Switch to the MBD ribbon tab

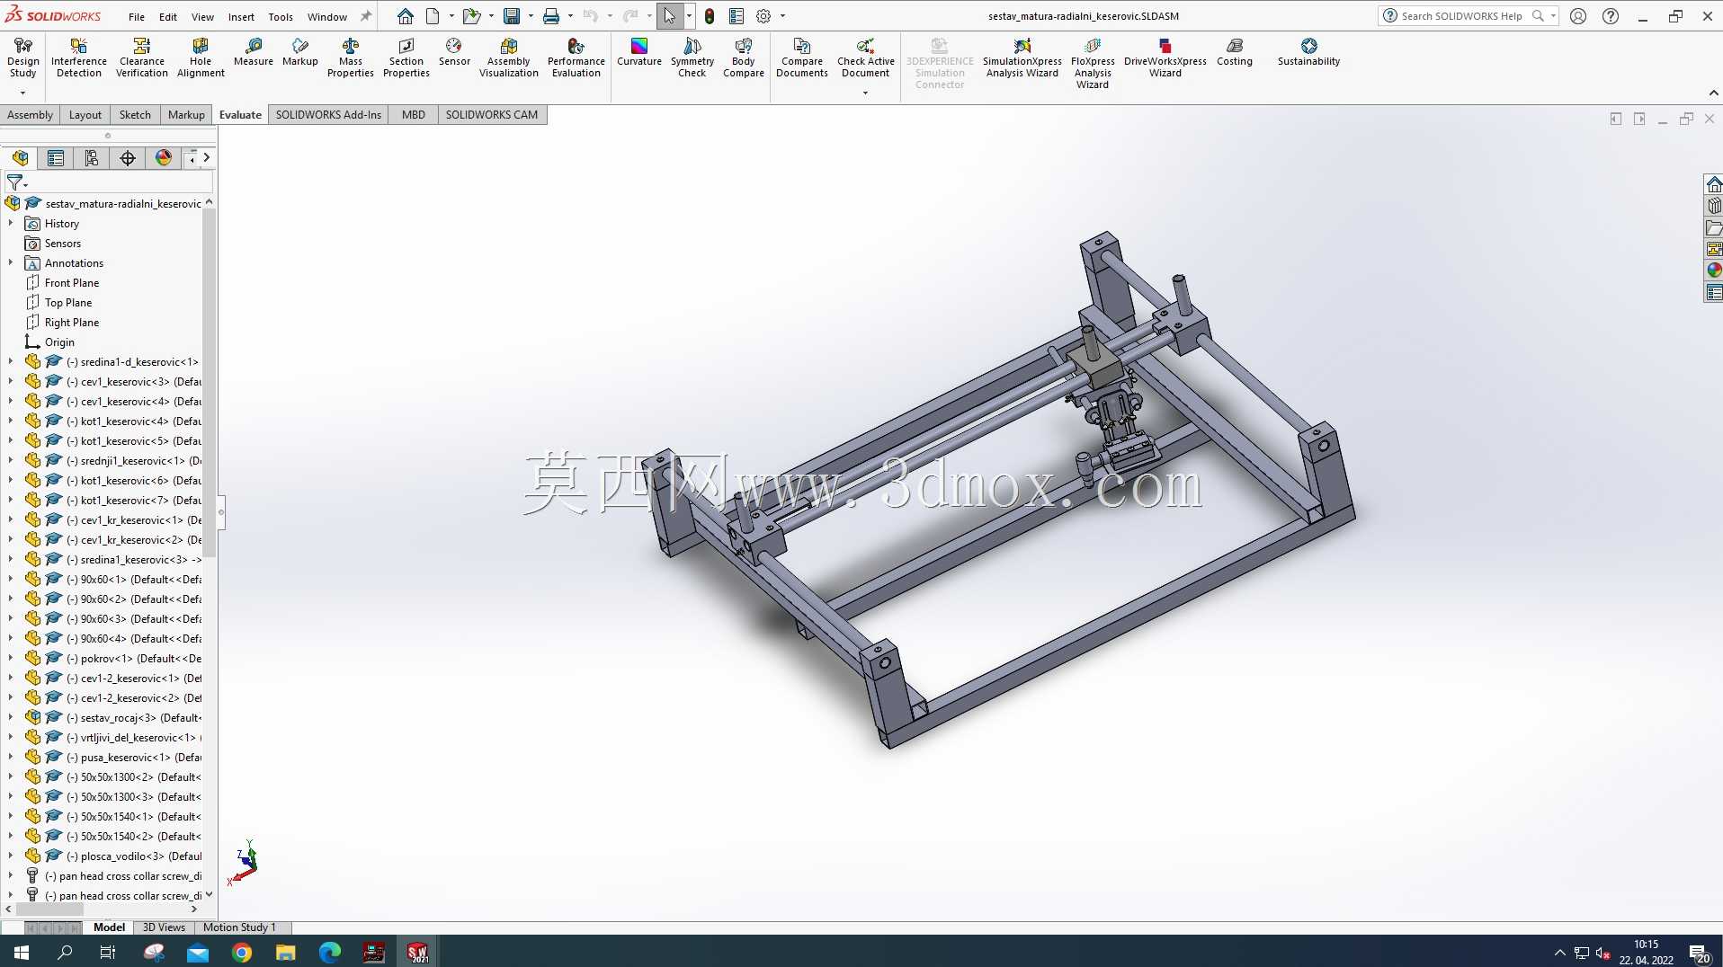pyautogui.click(x=414, y=114)
